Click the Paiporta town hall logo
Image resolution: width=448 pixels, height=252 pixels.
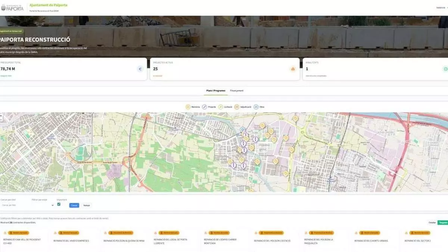click(x=12, y=7)
